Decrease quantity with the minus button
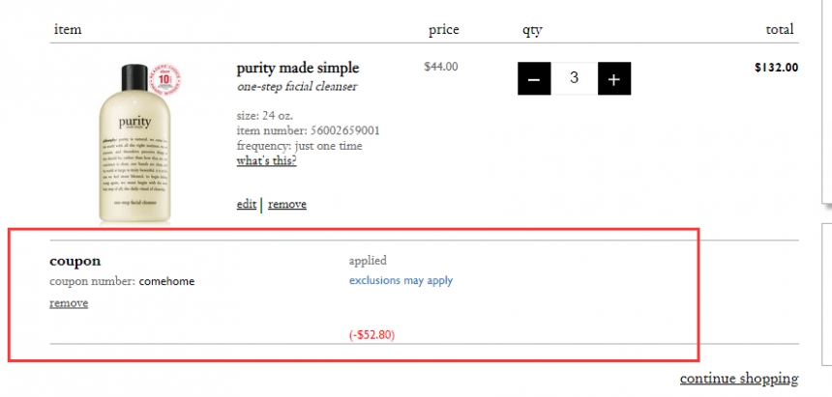Screen dimensions: 832x397 point(535,79)
